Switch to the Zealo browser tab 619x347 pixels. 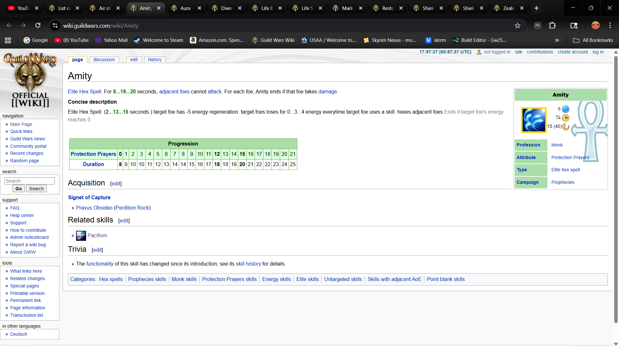click(x=509, y=8)
